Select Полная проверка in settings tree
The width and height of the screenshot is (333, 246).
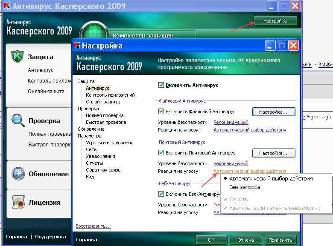coord(105,115)
